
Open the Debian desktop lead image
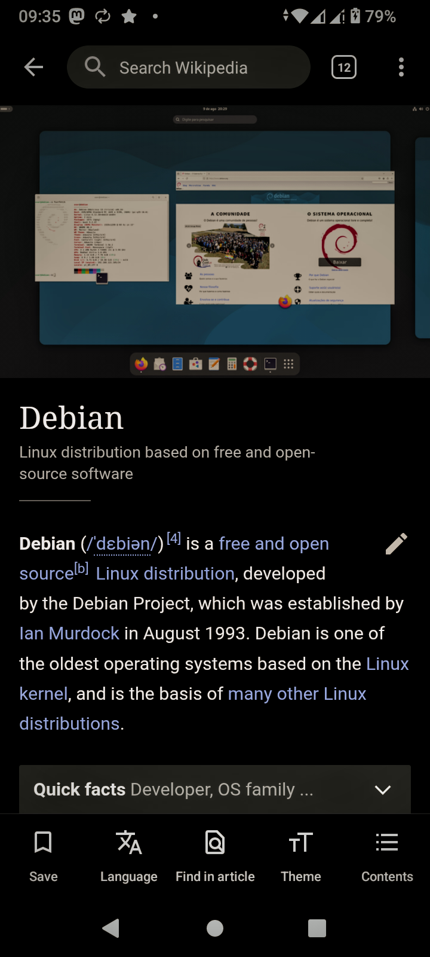coord(215,242)
